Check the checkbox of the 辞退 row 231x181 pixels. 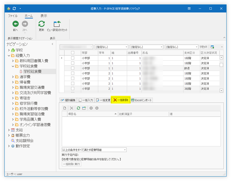[x=73, y=68]
